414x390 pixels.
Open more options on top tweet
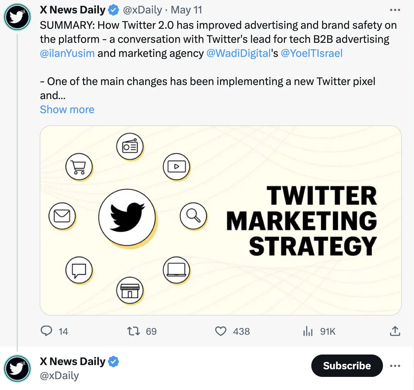[x=395, y=10]
